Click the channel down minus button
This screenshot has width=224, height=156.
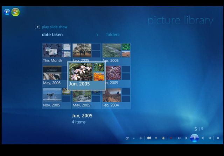134,138
